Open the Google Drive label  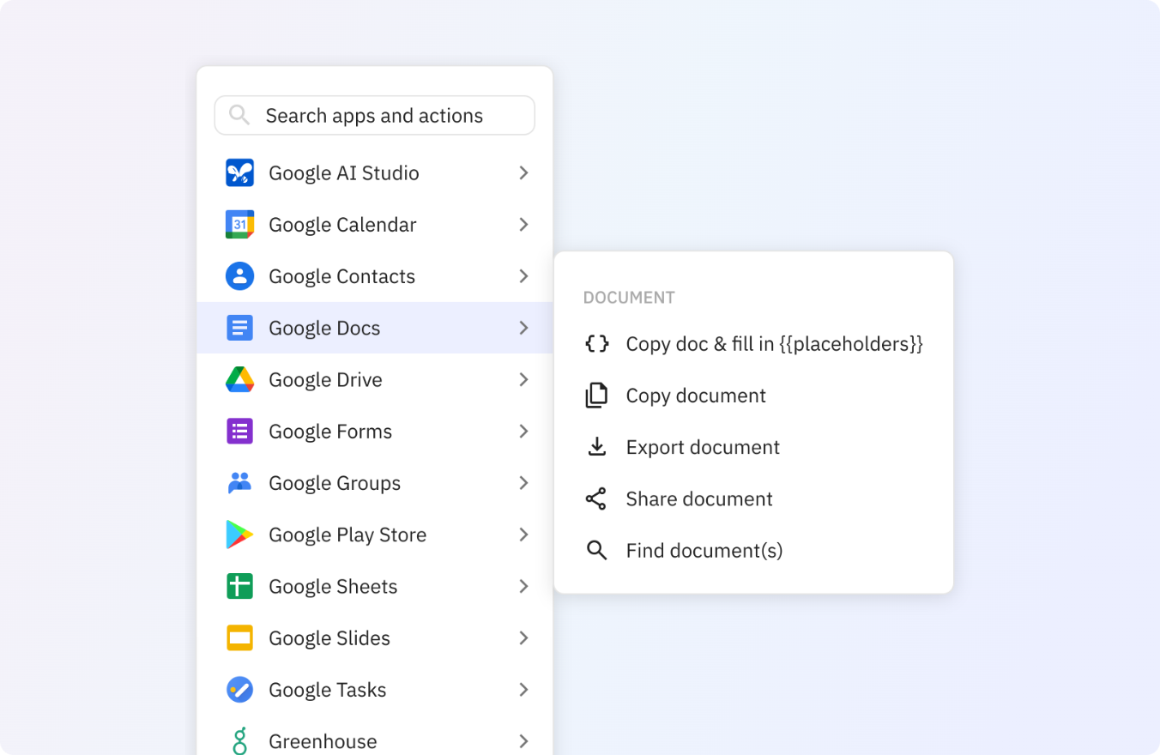click(x=325, y=380)
